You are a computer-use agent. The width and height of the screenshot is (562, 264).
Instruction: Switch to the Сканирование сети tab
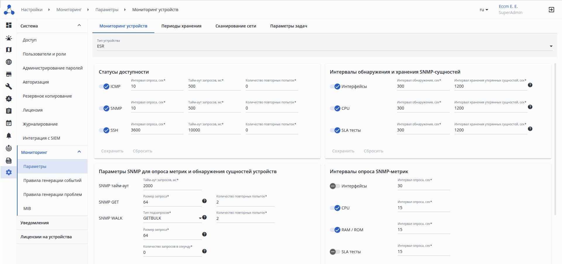236,26
